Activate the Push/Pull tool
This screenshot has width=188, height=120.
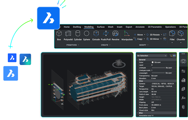[106, 36]
